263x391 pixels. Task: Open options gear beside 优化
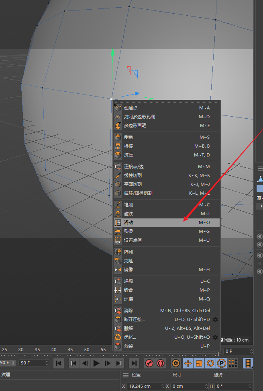coord(215,337)
